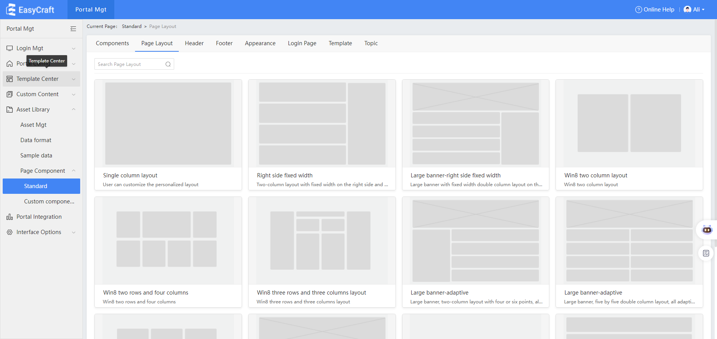This screenshot has width=717, height=339.
Task: Switch to the Components tab
Action: [x=112, y=43]
